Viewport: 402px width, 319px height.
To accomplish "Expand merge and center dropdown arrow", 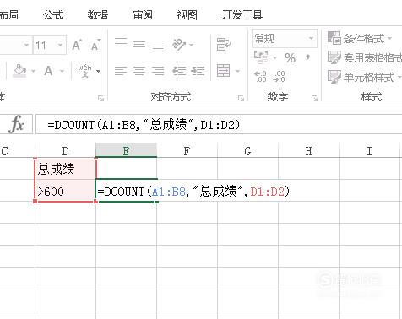I will [238, 71].
